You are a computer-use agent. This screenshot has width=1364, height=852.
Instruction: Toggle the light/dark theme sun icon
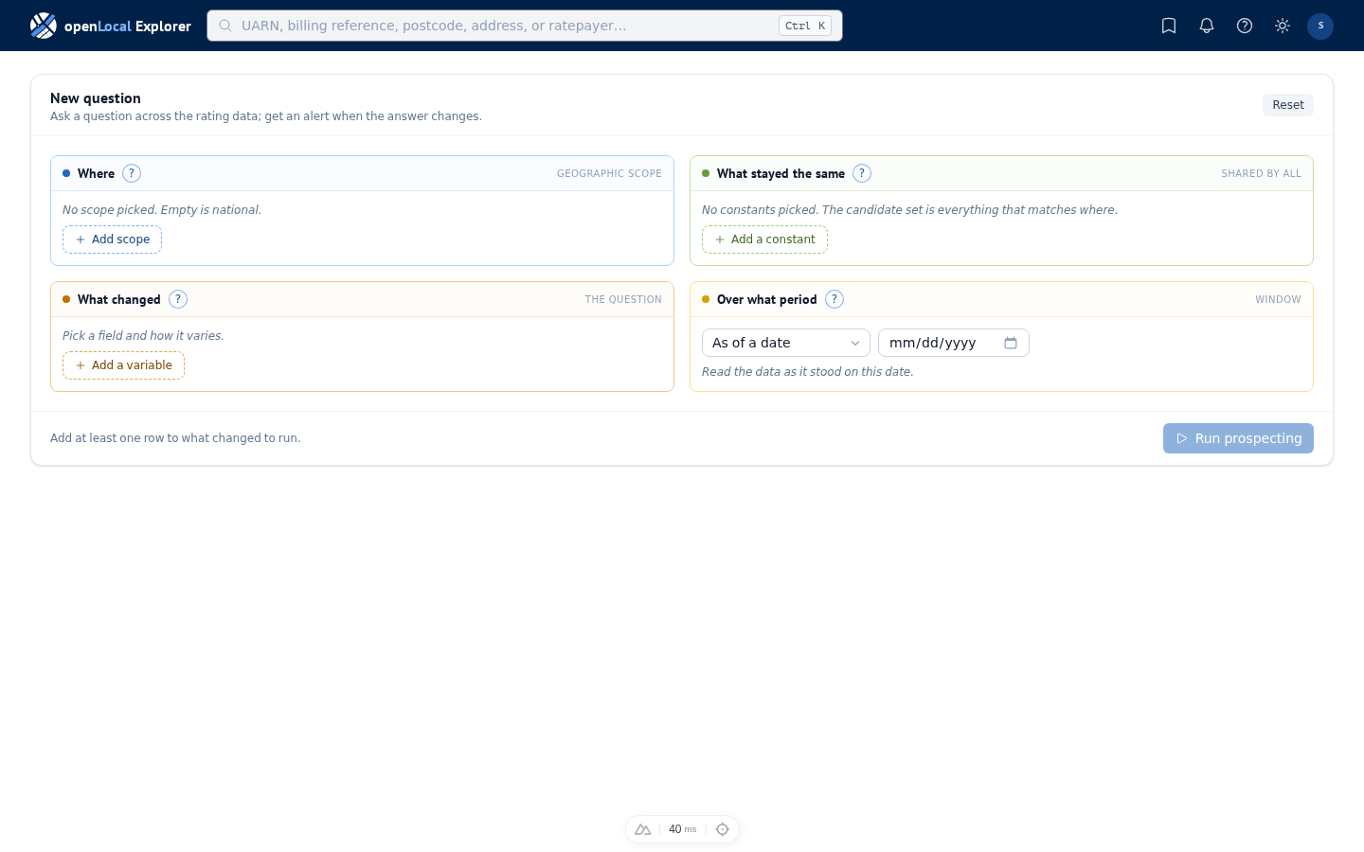[1283, 26]
